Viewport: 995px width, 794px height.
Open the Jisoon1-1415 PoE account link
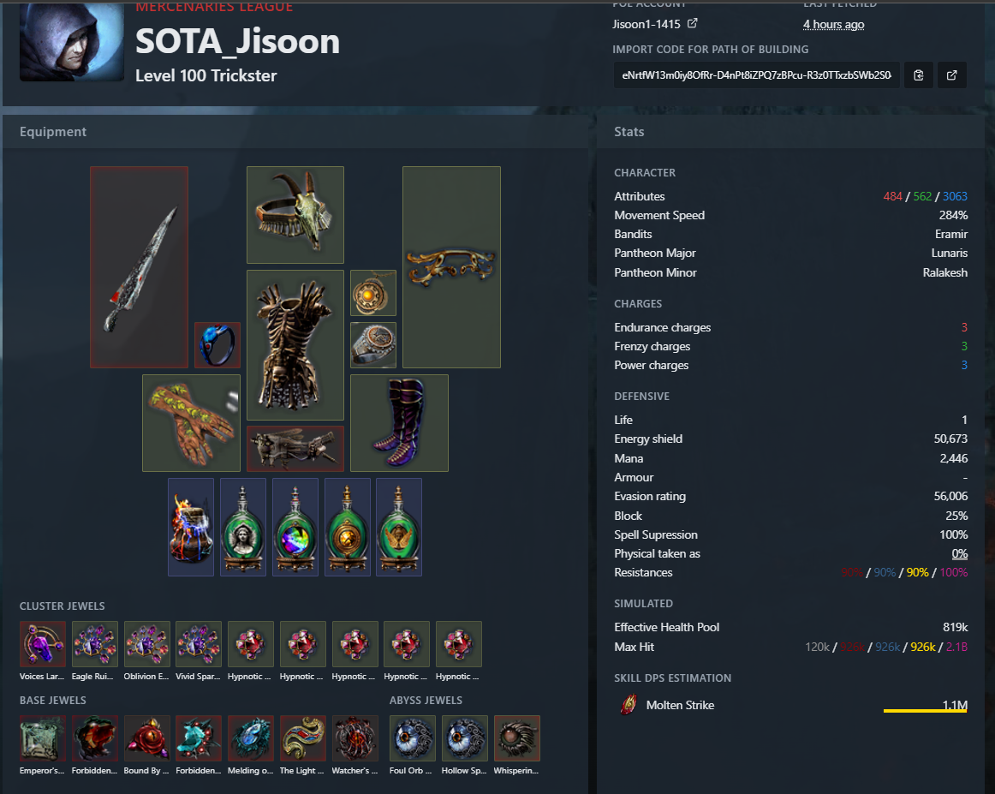655,24
